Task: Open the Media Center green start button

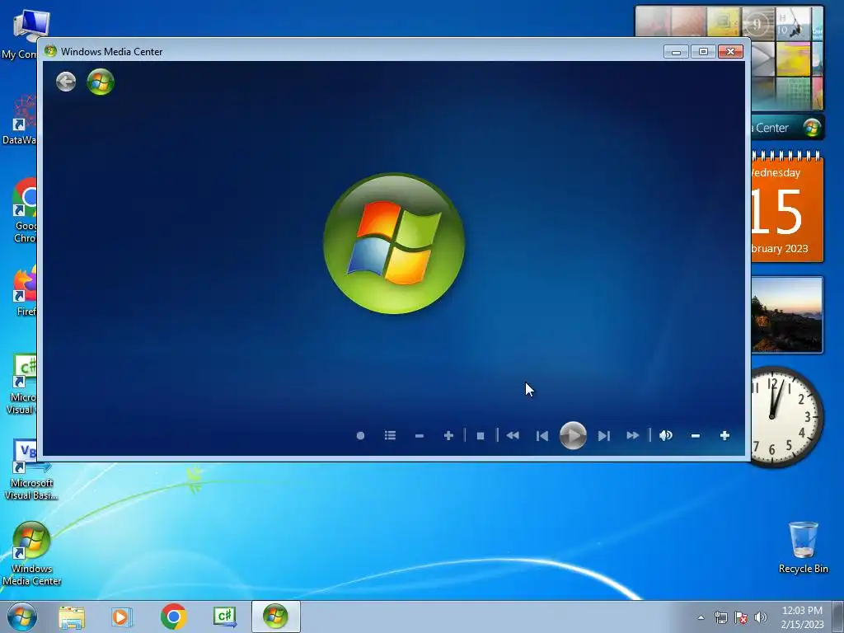Action: (101, 82)
